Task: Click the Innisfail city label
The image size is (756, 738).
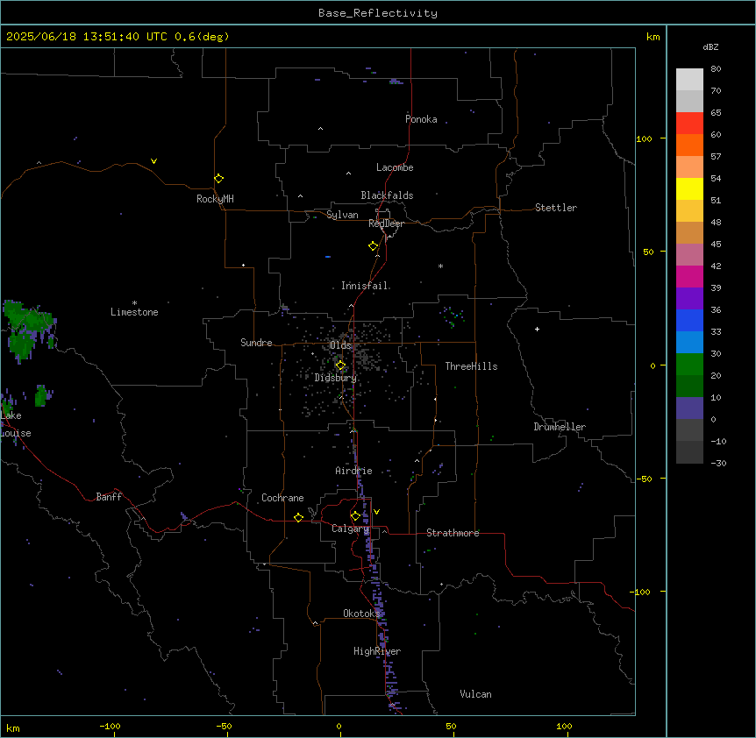Action: coord(365,286)
